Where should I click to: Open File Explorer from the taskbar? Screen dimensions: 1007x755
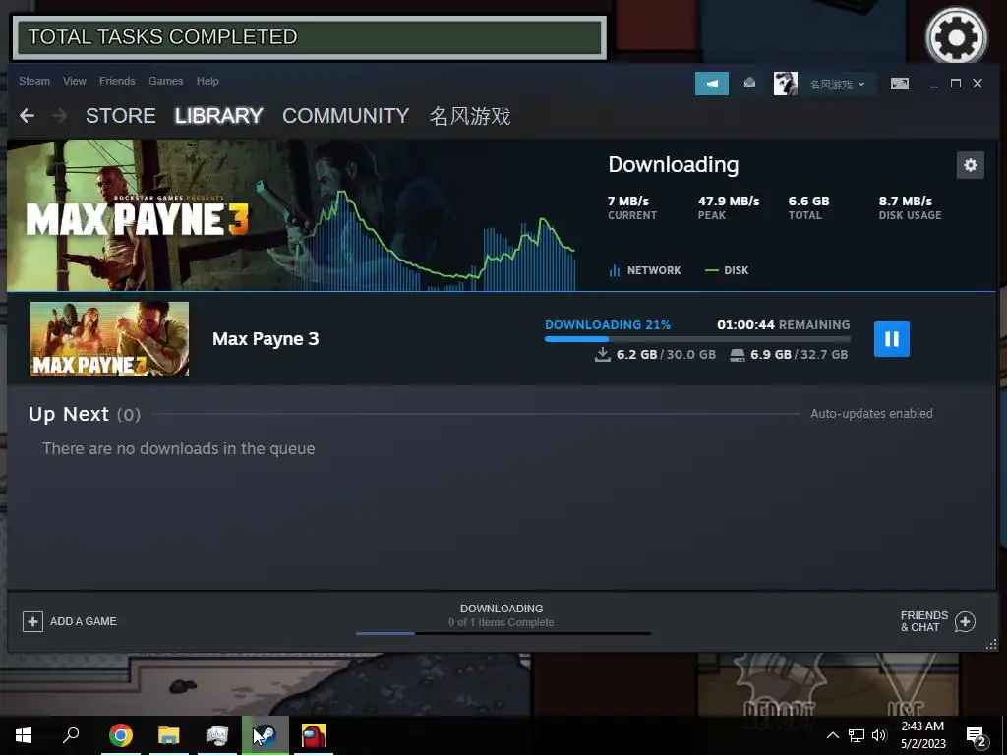169,735
